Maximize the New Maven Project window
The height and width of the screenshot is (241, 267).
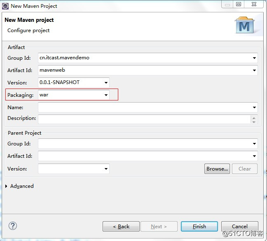(239, 4)
